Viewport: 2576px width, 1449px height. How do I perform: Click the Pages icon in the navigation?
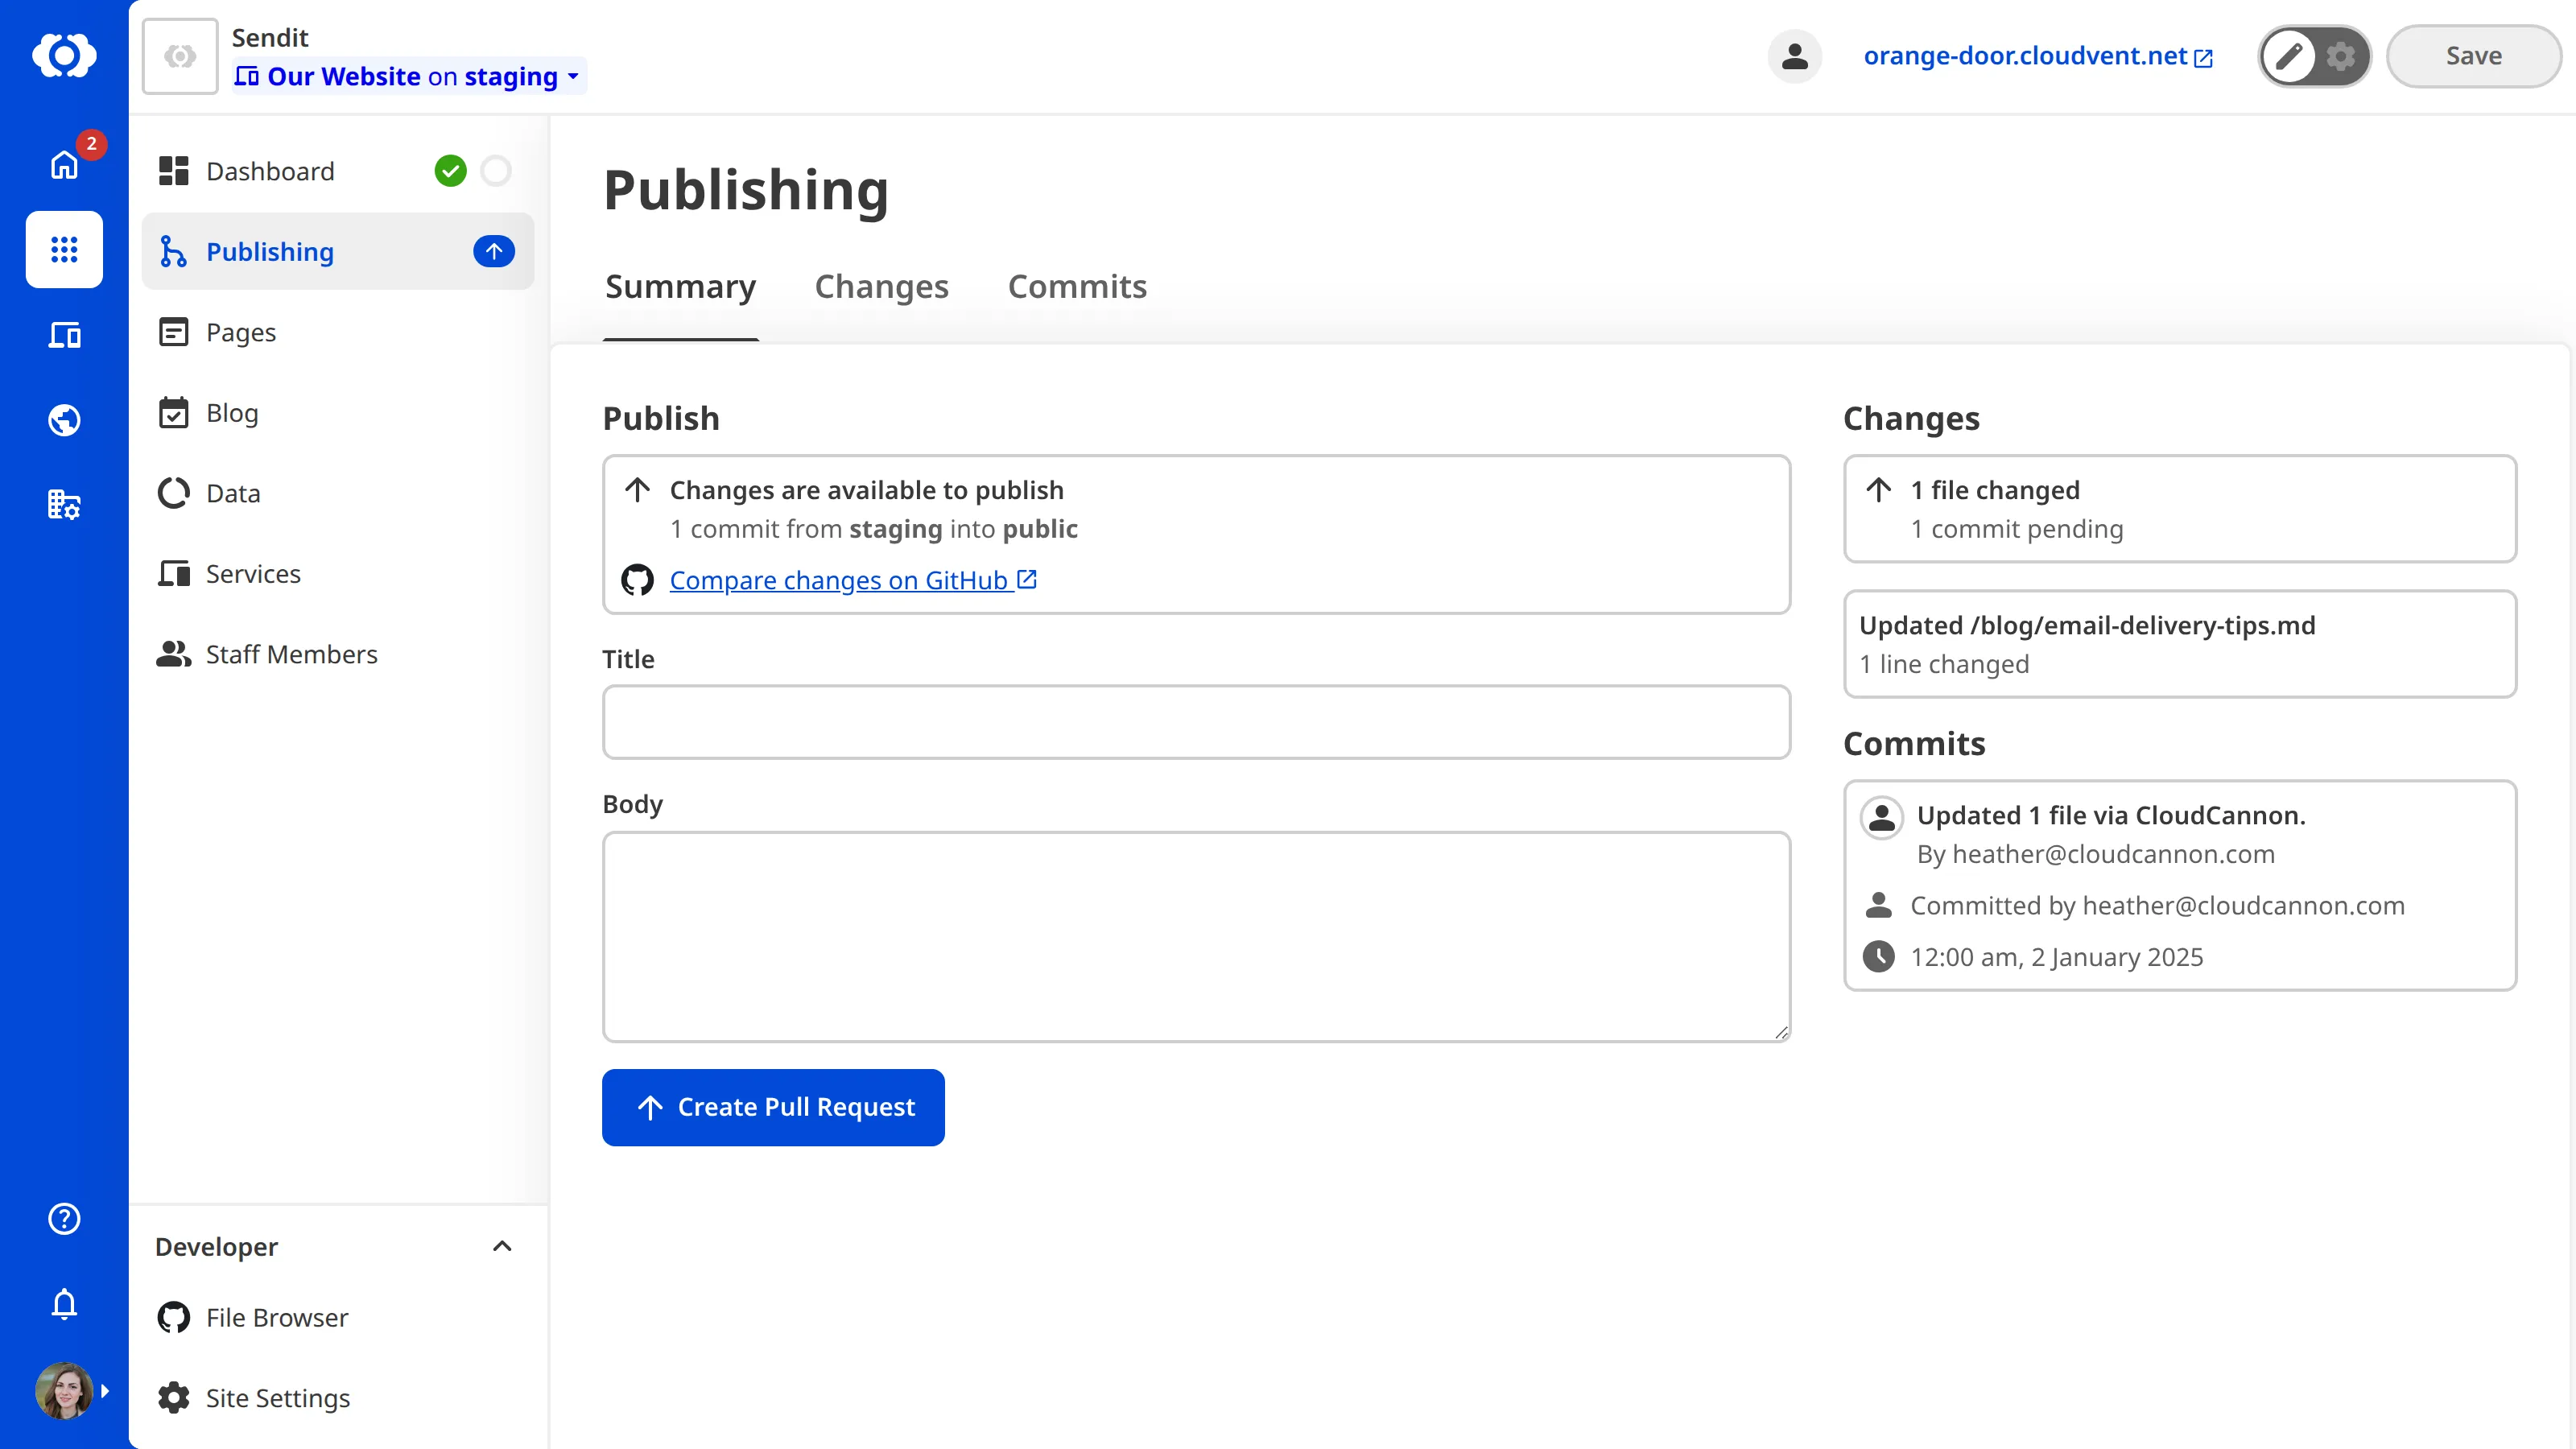click(x=173, y=332)
